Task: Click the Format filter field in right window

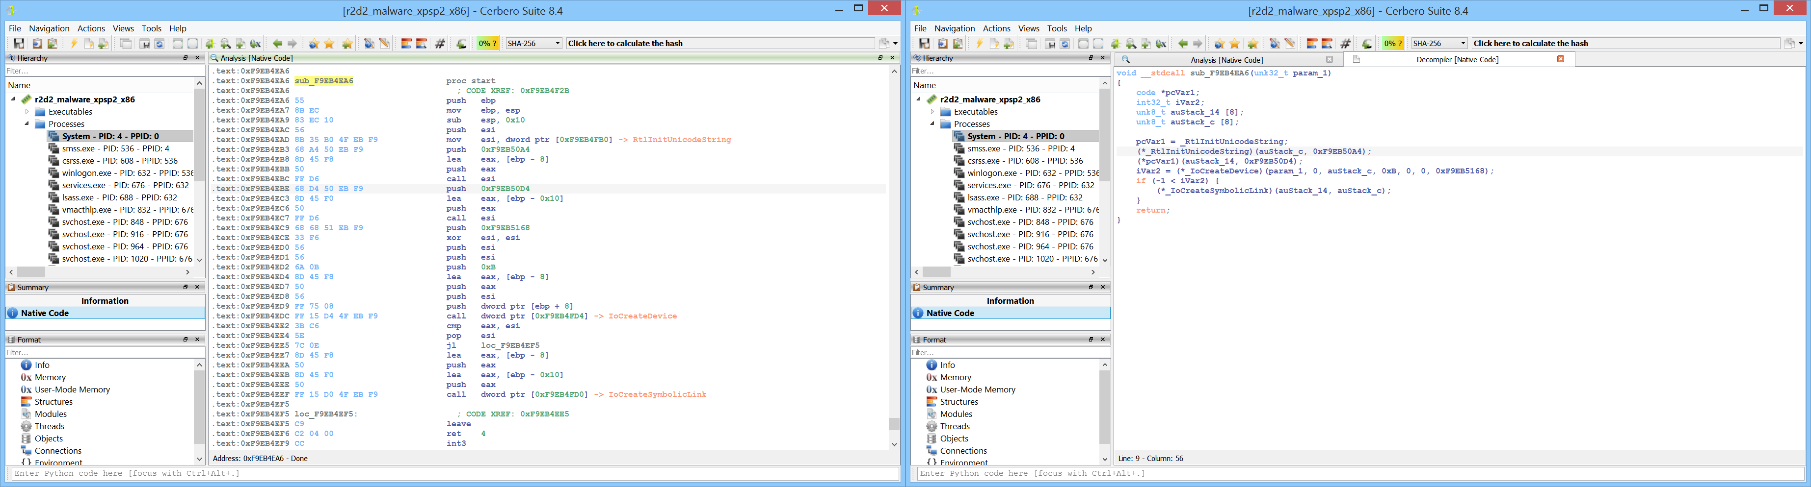Action: [1010, 352]
